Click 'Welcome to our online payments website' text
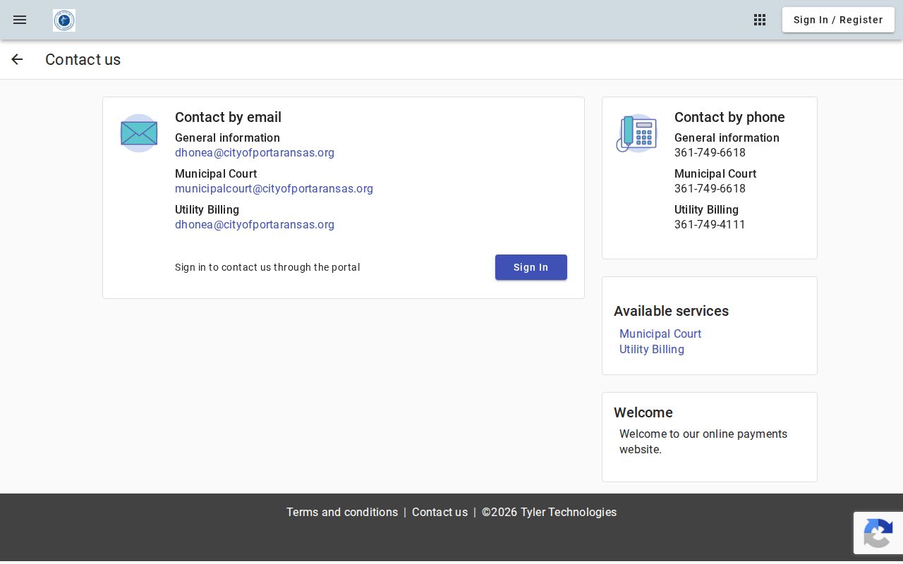903x564 pixels. (x=703, y=441)
